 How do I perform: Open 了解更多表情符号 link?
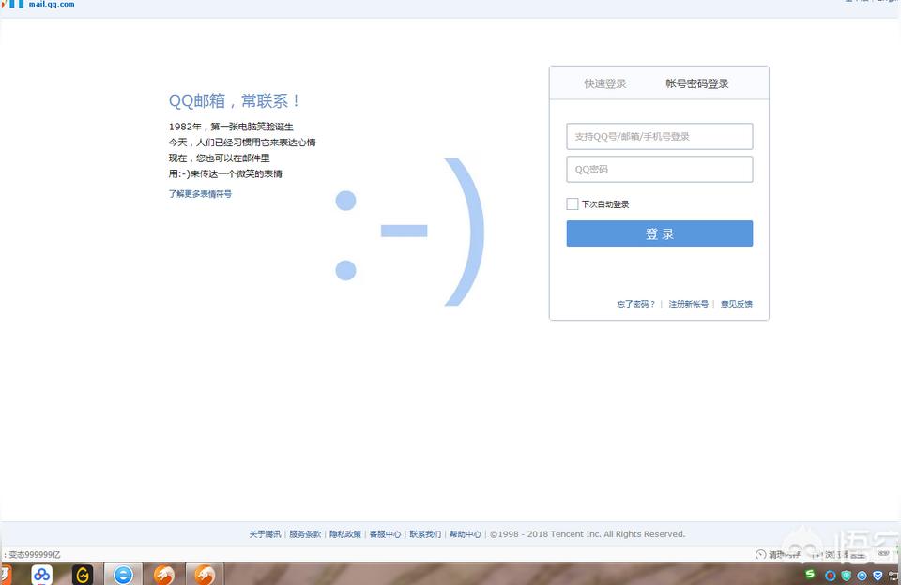200,194
